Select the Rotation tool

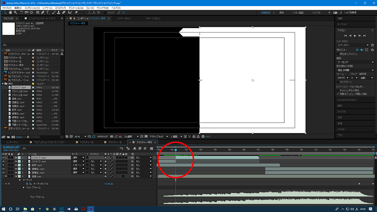[21, 12]
